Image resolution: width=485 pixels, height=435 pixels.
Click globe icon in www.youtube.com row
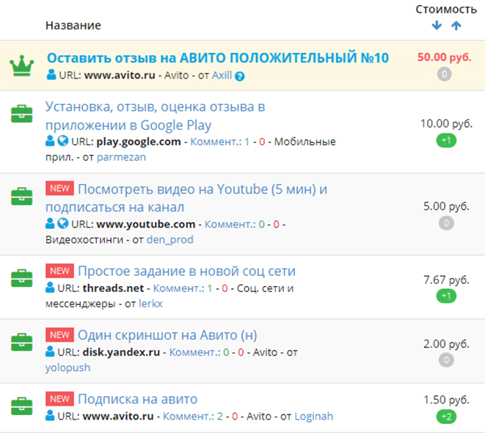(63, 223)
